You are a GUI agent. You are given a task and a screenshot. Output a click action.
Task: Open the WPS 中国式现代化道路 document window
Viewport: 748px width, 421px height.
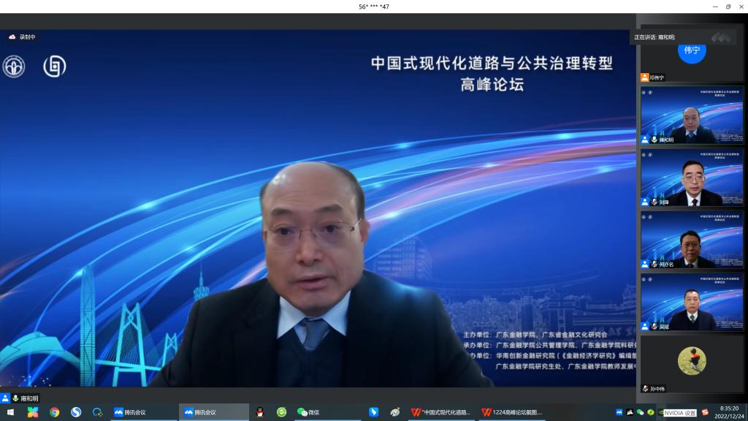(x=441, y=412)
